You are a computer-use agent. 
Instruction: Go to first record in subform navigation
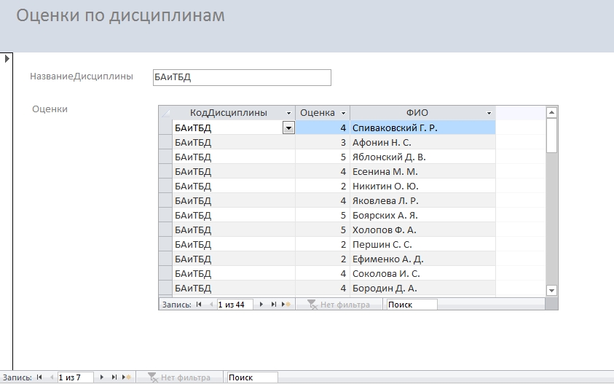click(199, 304)
